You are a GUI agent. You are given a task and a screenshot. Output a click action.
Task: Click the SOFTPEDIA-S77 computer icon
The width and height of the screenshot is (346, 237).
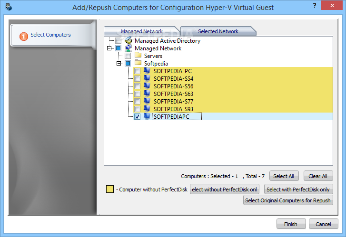[147, 101]
